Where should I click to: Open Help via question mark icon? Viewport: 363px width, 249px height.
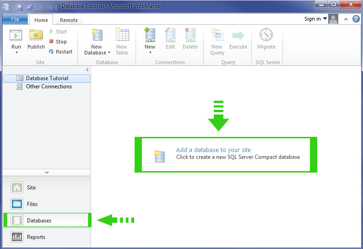point(356,19)
